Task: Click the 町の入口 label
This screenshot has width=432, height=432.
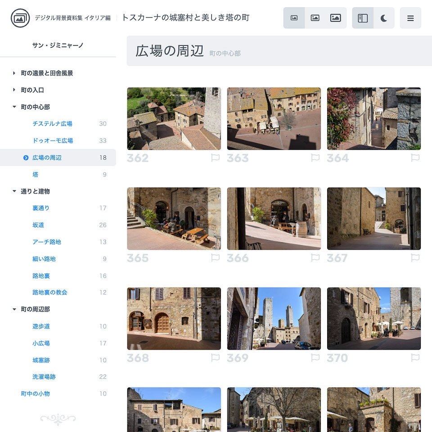Action: (32, 90)
